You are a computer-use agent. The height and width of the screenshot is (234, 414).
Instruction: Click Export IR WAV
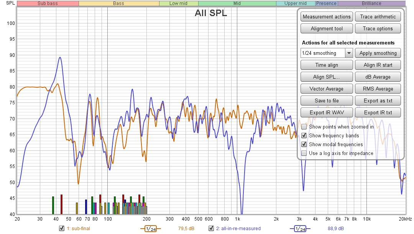click(x=326, y=113)
